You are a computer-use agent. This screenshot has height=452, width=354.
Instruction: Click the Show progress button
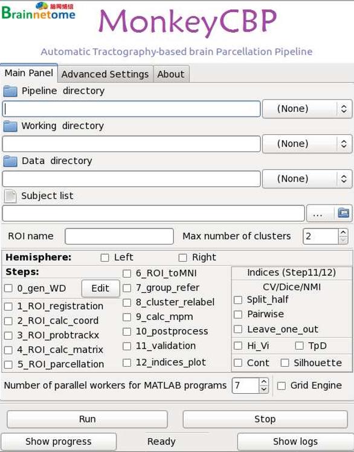[x=59, y=442]
